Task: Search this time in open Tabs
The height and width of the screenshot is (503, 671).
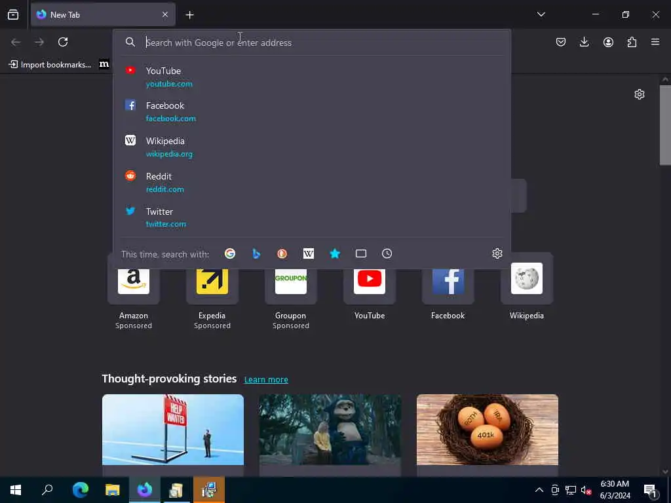Action: point(361,253)
